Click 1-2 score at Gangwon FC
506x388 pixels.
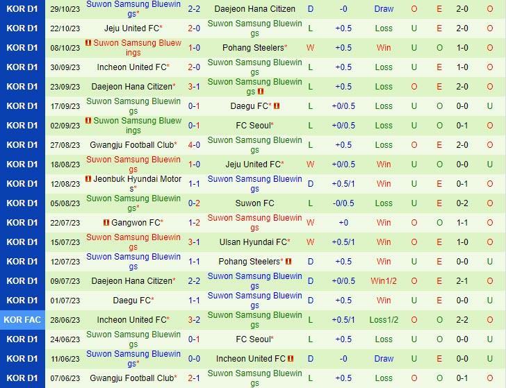[x=194, y=223]
